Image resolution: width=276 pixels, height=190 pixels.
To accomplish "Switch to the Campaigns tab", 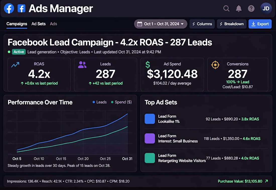I will click(17, 24).
